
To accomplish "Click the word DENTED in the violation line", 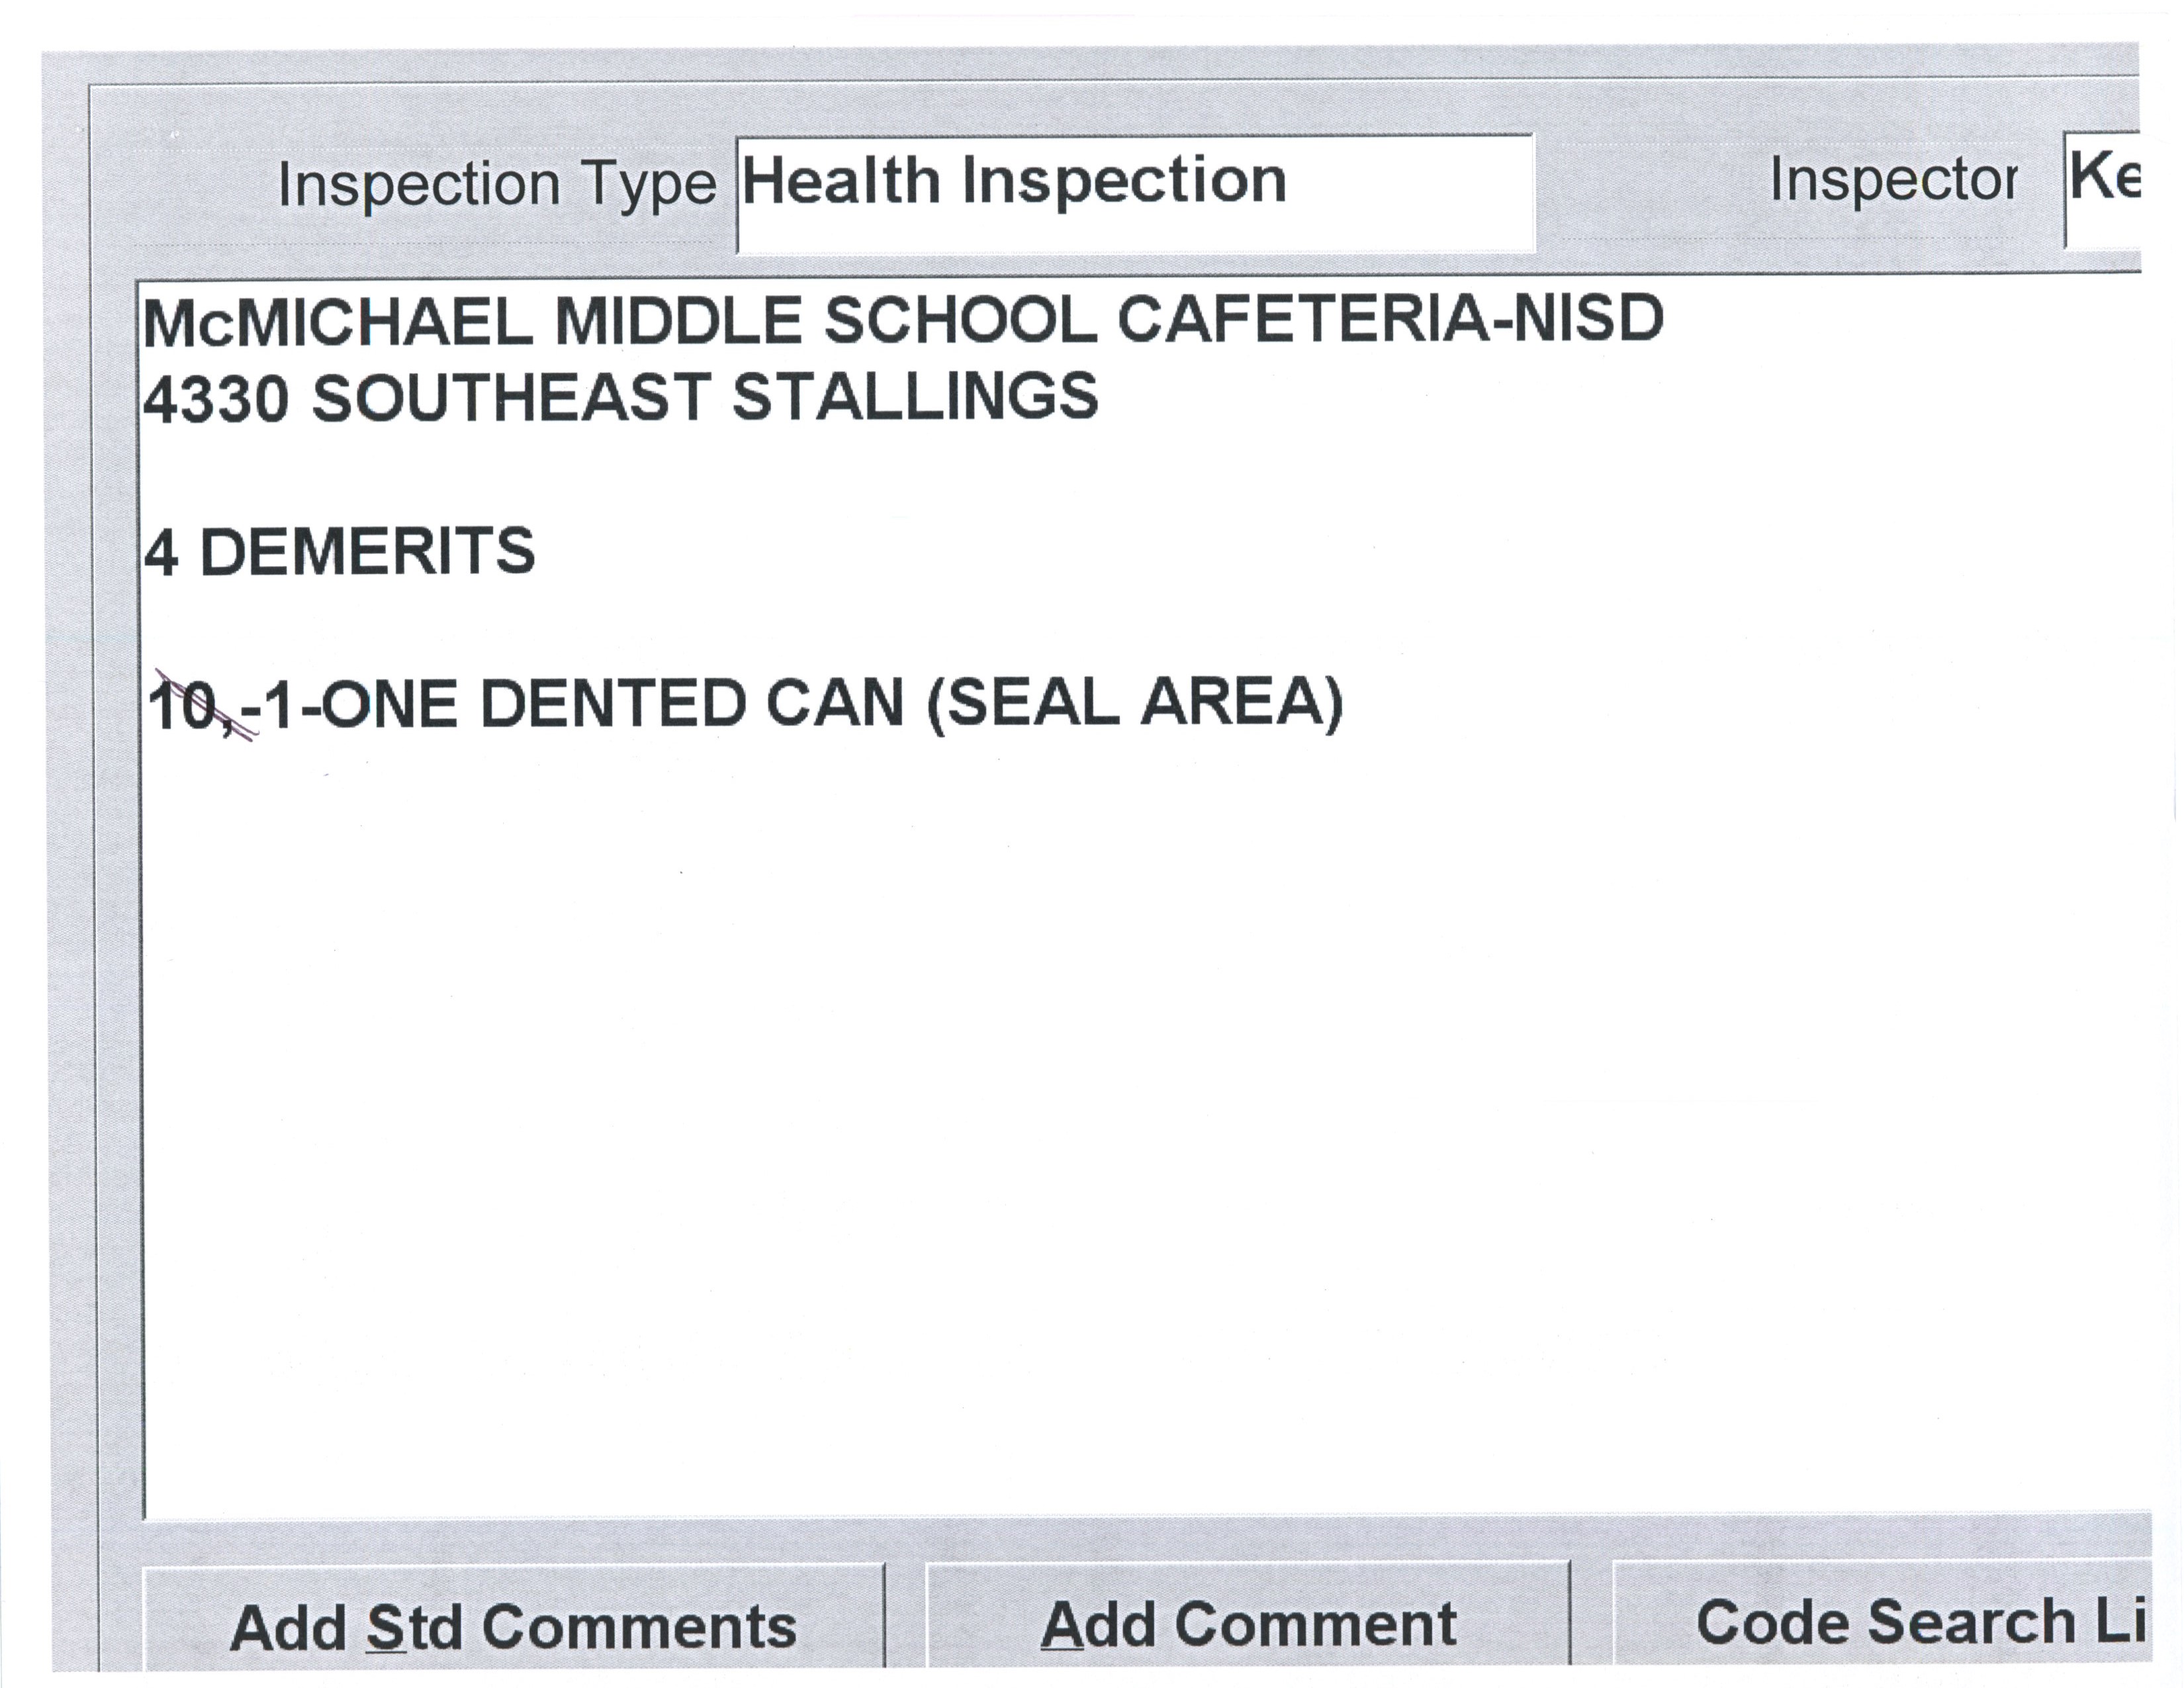I will pos(613,703).
